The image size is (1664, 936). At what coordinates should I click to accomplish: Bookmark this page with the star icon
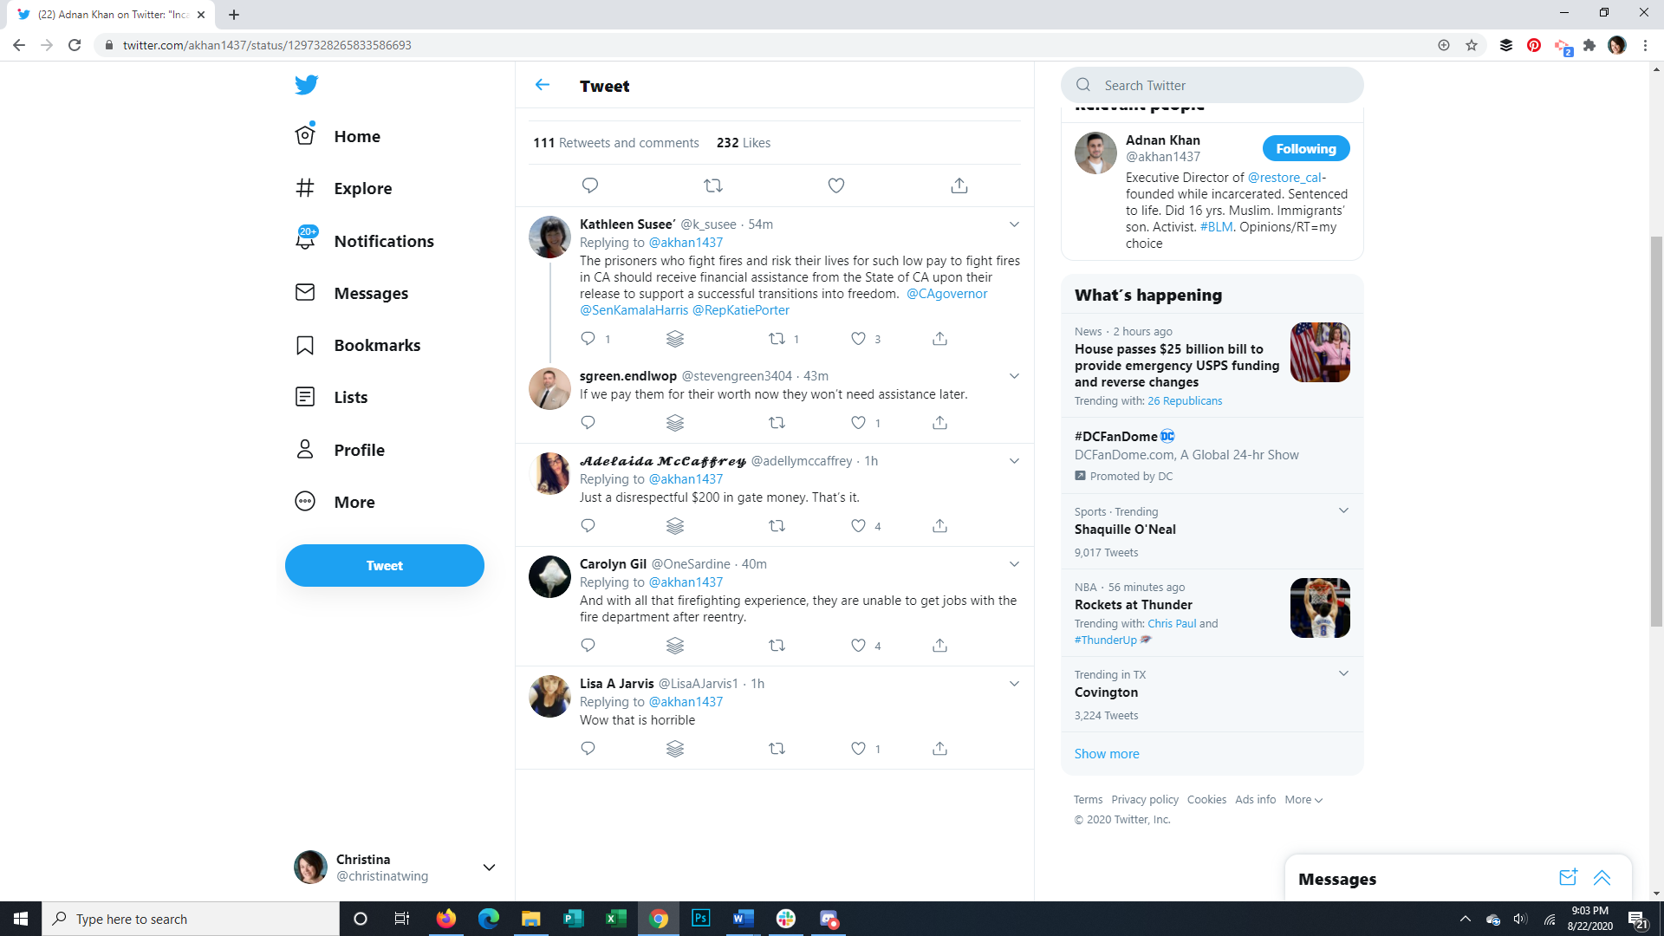click(1472, 45)
